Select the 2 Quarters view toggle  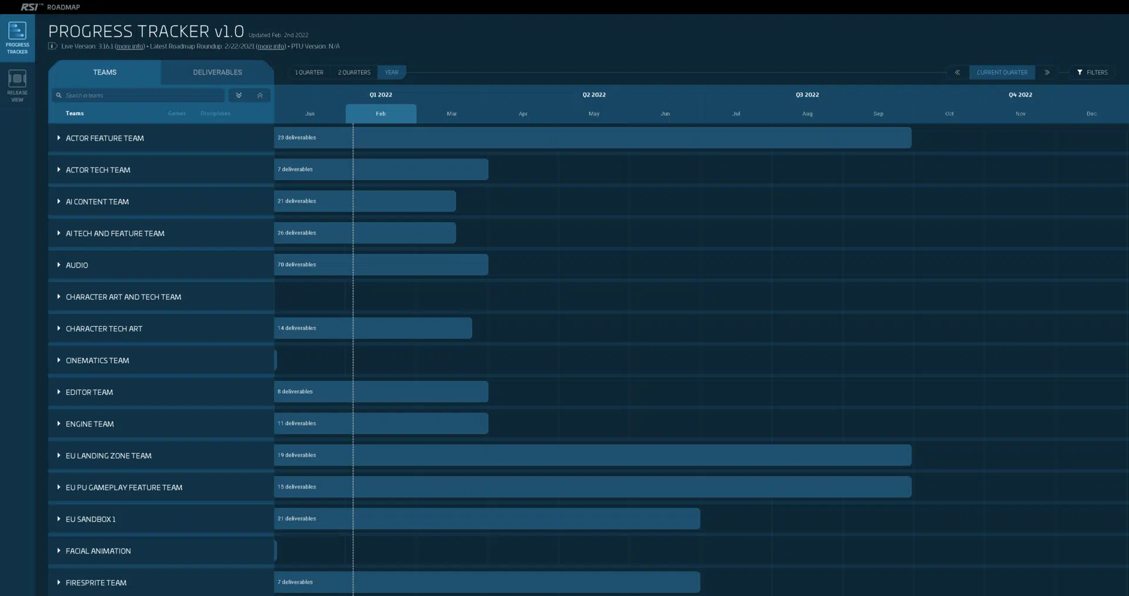[x=353, y=72]
